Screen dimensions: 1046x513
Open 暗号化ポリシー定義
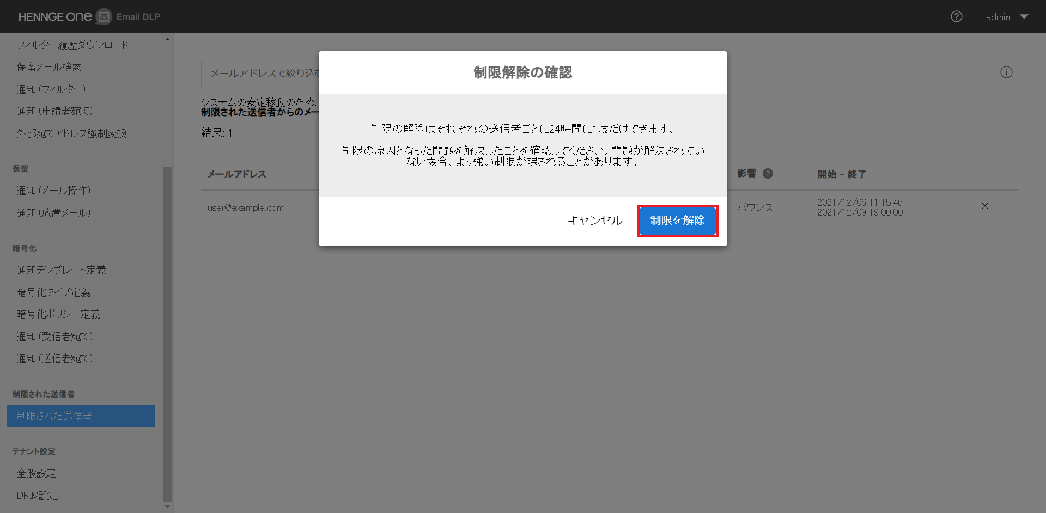(x=58, y=314)
